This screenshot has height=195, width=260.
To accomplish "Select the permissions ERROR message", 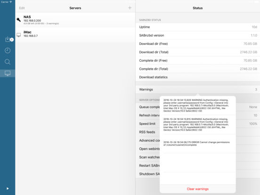I will tap(196, 144).
